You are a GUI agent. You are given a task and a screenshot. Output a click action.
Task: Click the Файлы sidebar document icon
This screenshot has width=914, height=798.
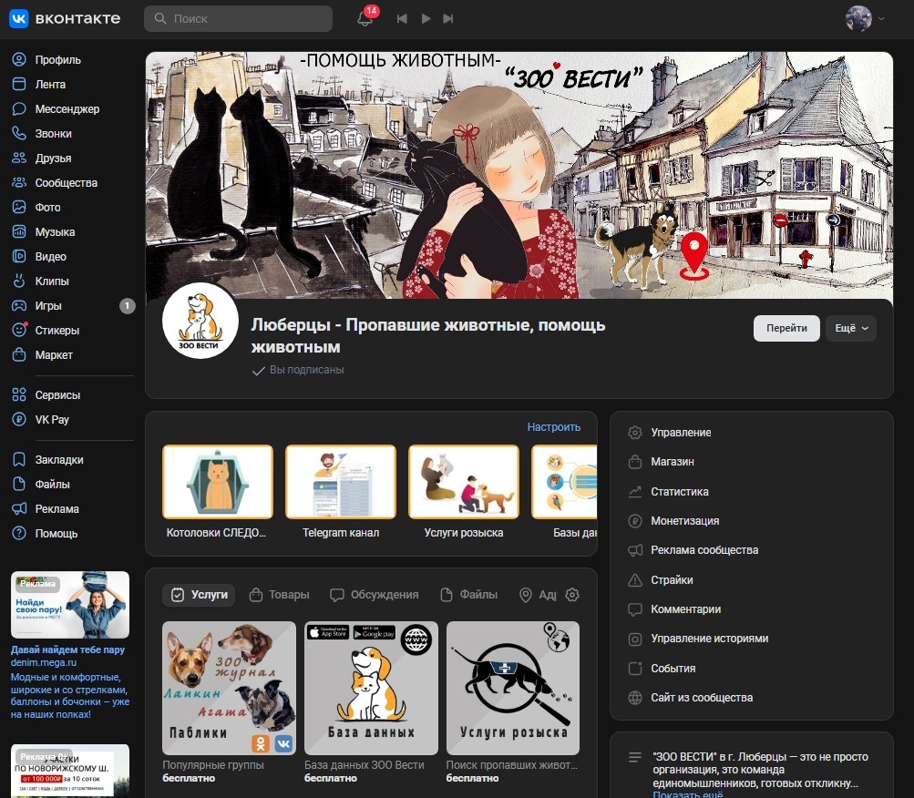(x=19, y=484)
